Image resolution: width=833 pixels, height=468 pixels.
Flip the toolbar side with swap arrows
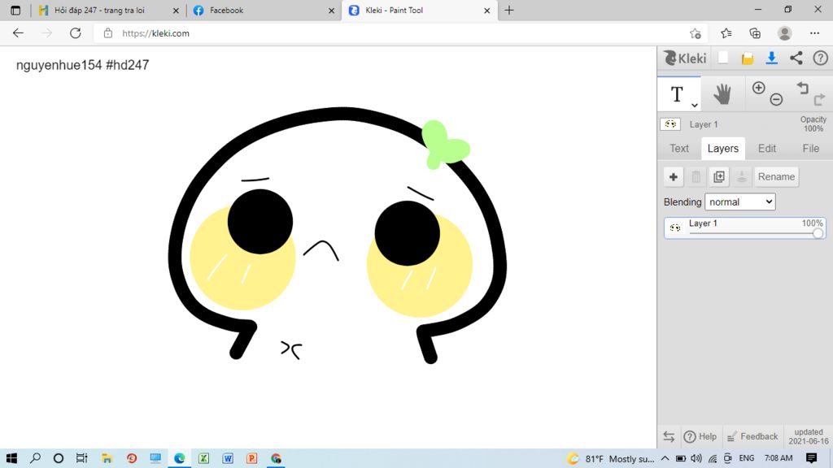pos(669,436)
